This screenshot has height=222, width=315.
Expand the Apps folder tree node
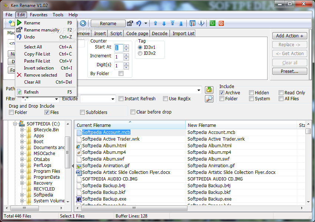(22, 135)
